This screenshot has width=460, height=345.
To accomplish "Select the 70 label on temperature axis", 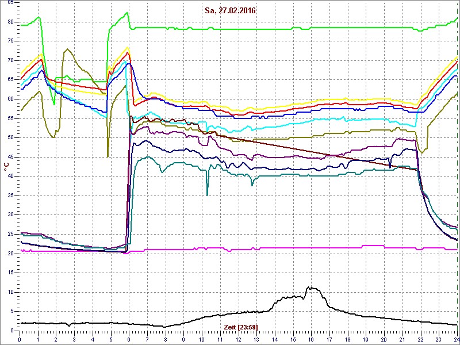I will (x=10, y=61).
